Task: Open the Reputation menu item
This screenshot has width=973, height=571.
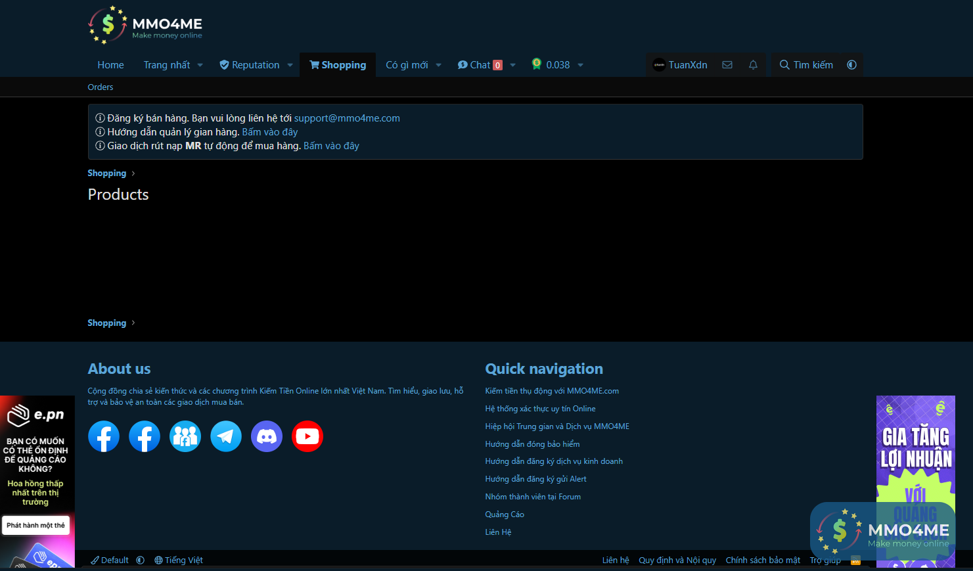Action: tap(250, 65)
